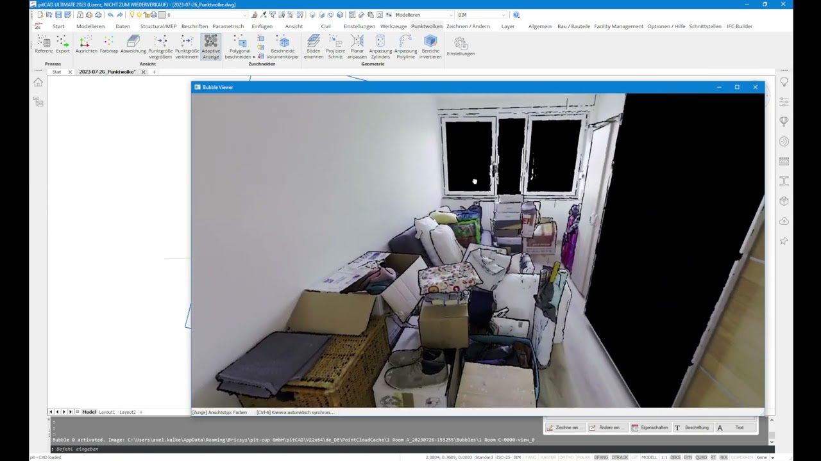Click the lightbulb tips icon in right sidebar
The width and height of the screenshot is (821, 461).
pos(784,82)
